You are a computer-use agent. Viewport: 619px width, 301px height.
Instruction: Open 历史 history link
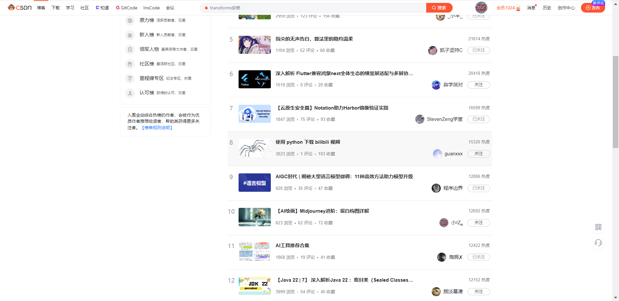point(547,8)
